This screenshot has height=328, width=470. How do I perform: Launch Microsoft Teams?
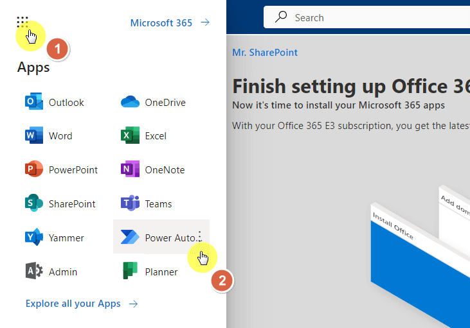click(146, 203)
